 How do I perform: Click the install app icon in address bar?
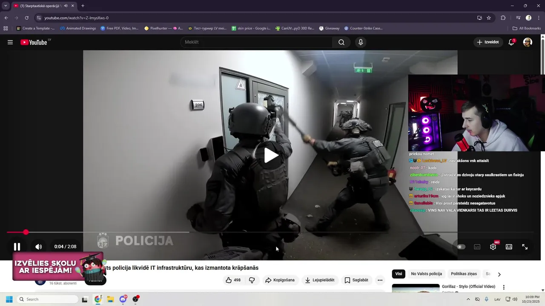pos(479,18)
